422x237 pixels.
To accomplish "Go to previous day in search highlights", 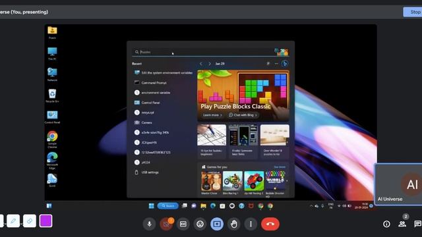I will (201, 64).
